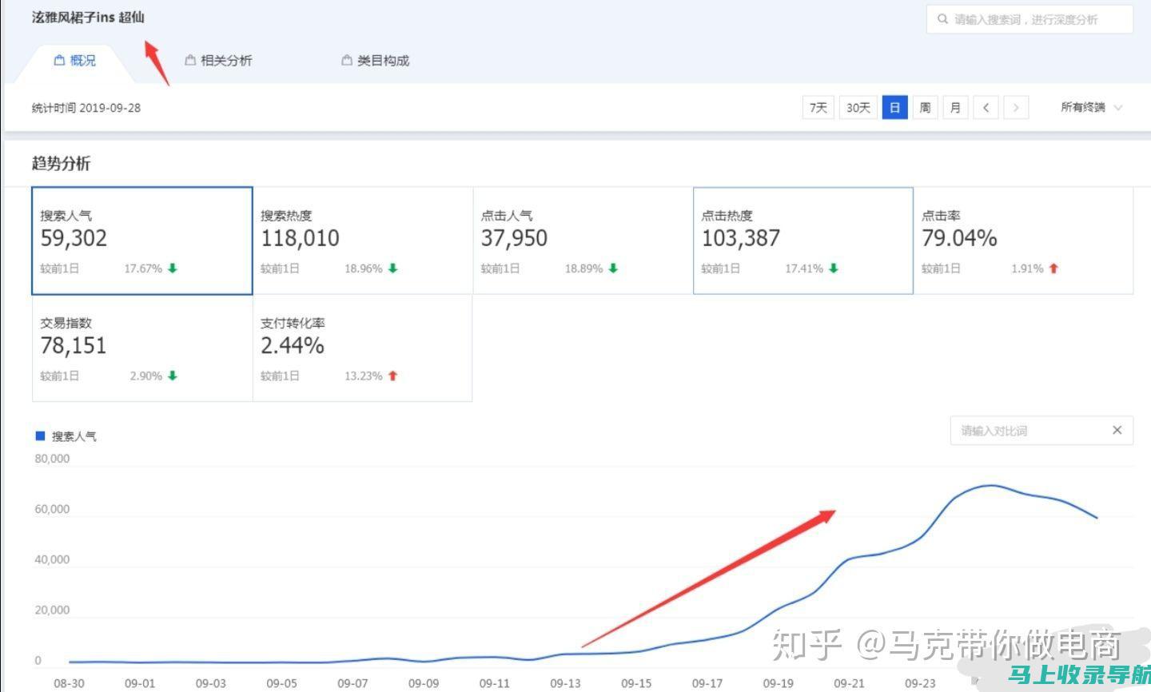Select the 交易指数 metric card
Image resolution: width=1151 pixels, height=692 pixels.
pyautogui.click(x=142, y=348)
